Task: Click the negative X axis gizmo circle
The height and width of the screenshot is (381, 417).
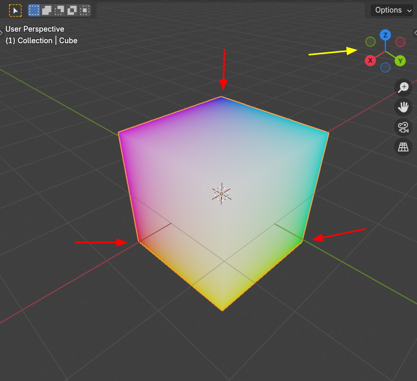Action: [400, 42]
